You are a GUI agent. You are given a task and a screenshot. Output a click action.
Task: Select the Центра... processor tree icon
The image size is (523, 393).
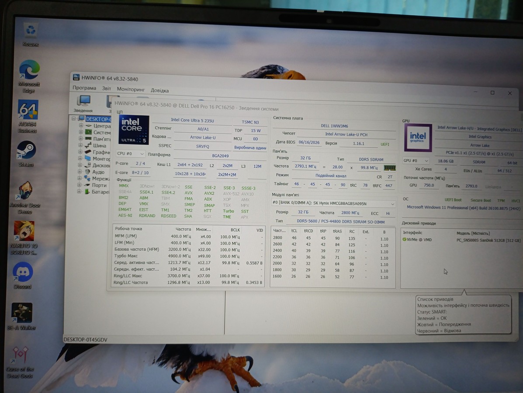[x=88, y=126]
